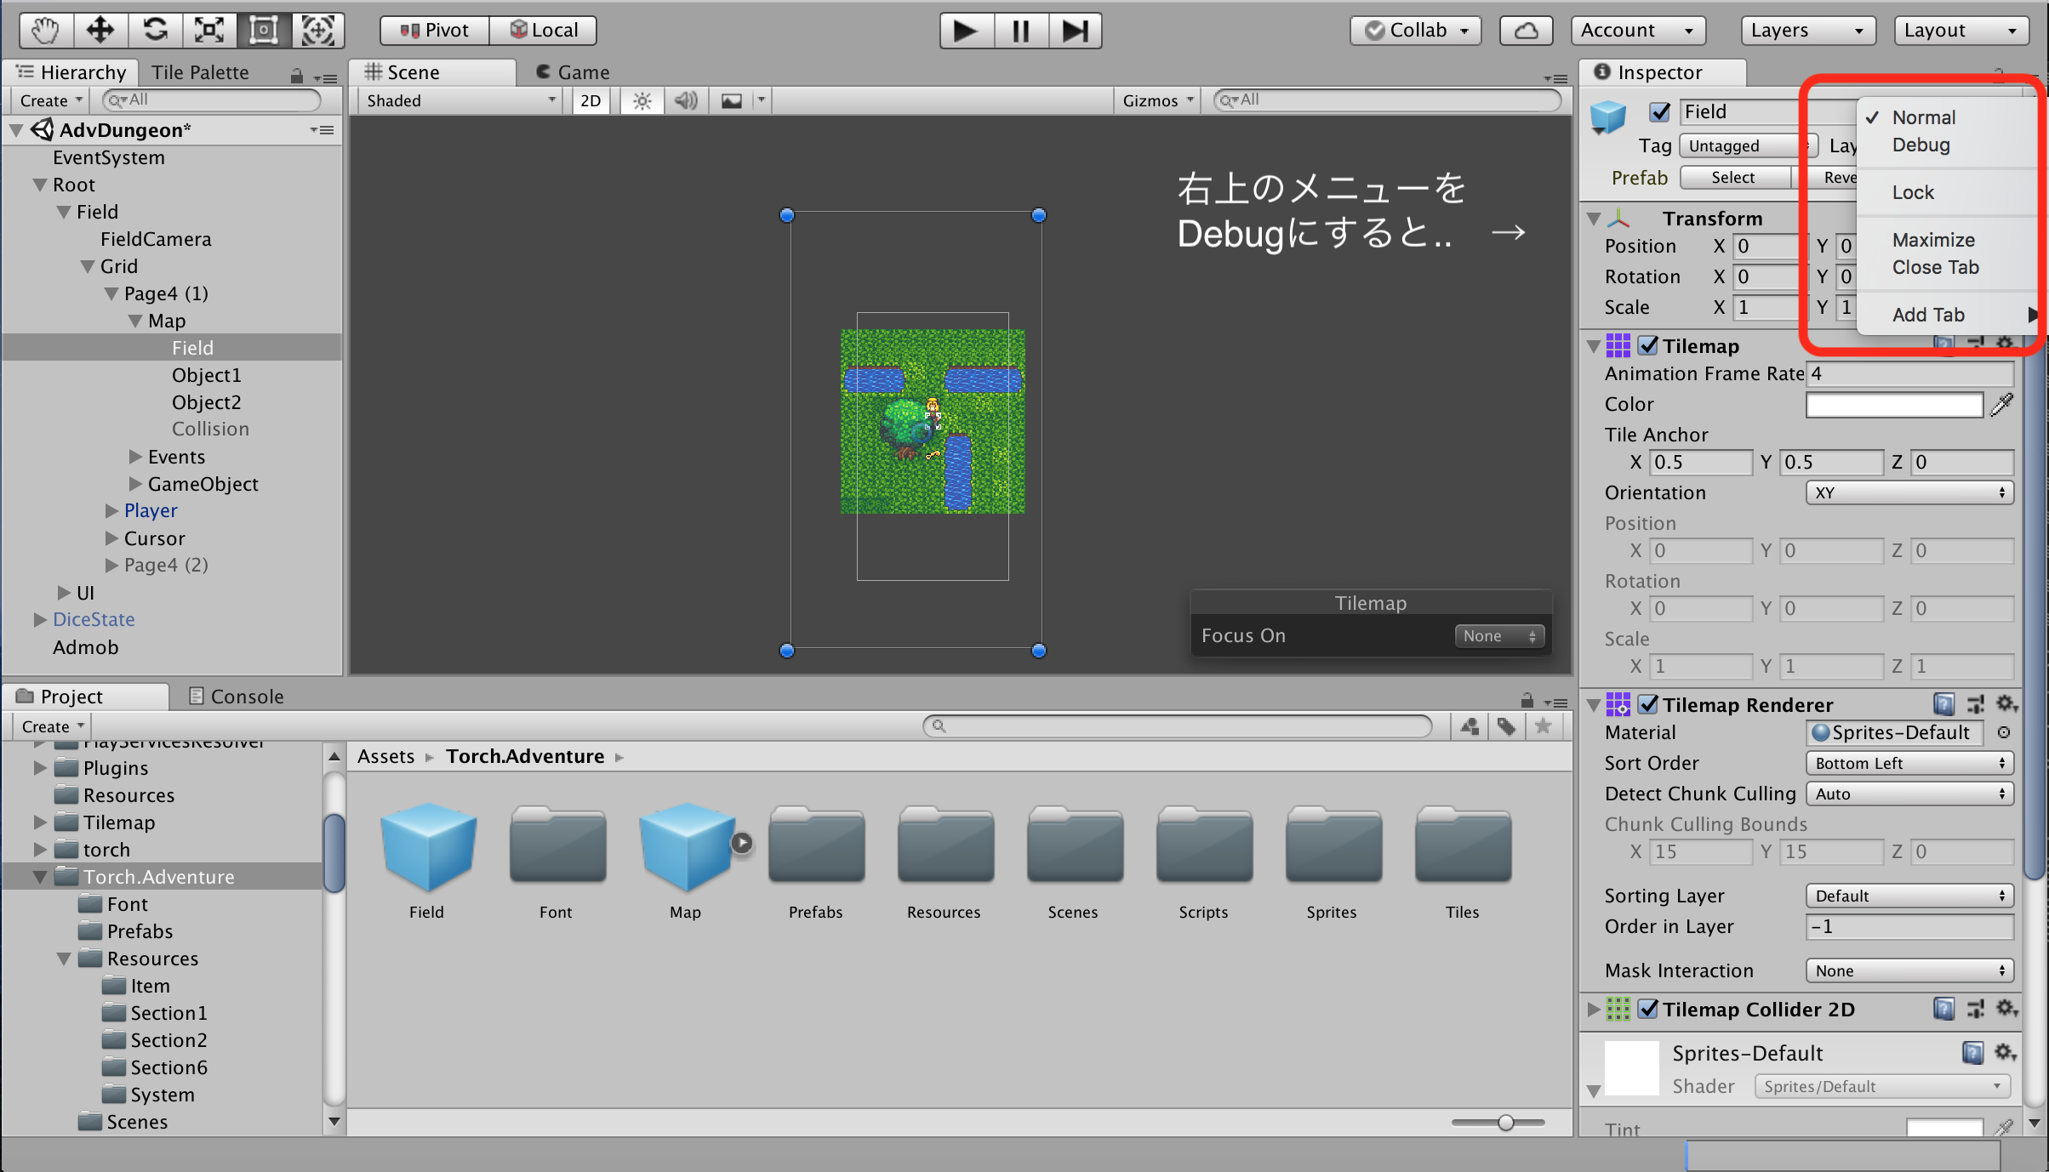Open the Orientation XY dropdown

[1909, 492]
